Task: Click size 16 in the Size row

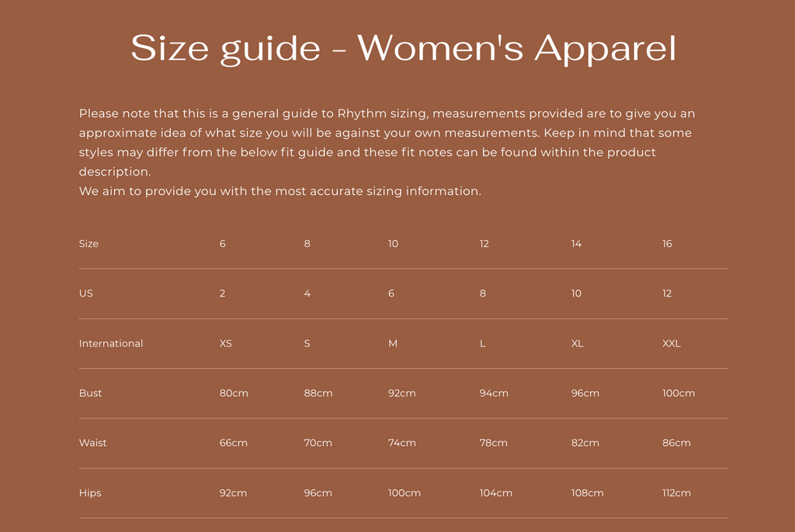Action: pos(667,243)
